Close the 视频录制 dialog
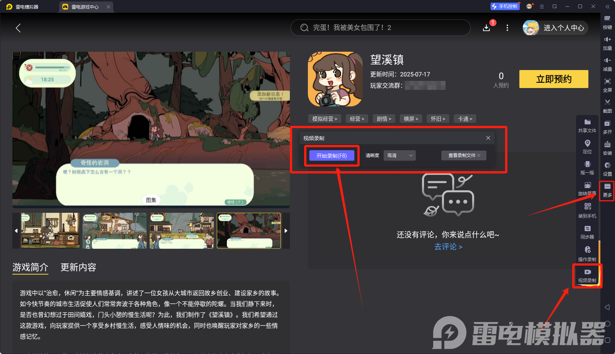The image size is (615, 354). pyautogui.click(x=488, y=138)
